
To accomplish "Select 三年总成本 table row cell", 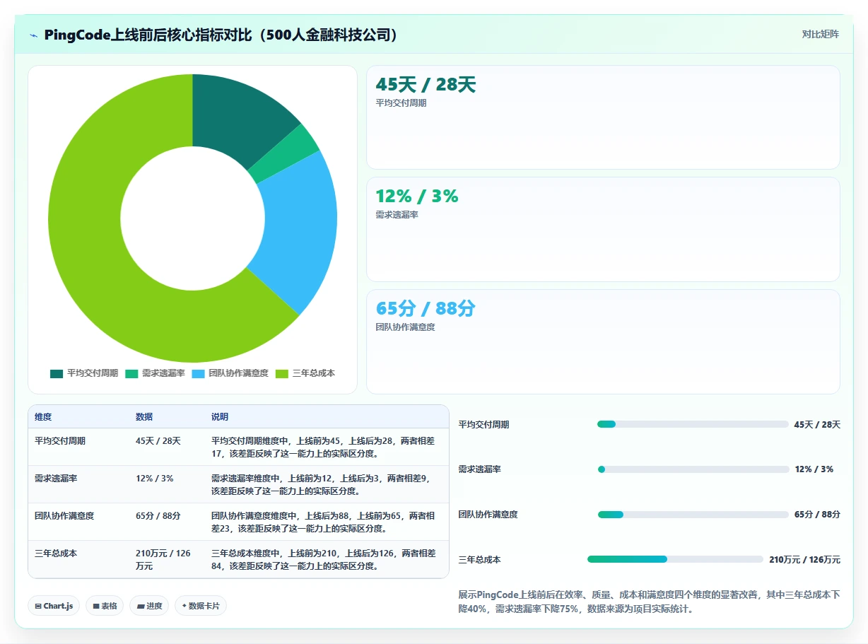I will tap(56, 554).
